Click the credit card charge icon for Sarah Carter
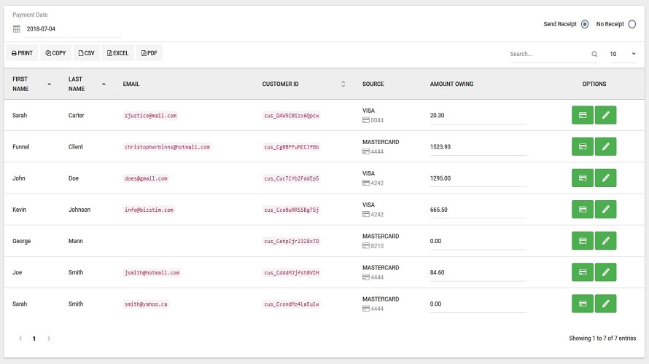The height and width of the screenshot is (364, 649). click(582, 115)
